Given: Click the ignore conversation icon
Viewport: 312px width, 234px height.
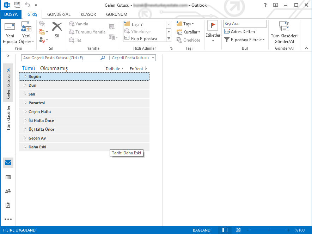Looking at the screenshot, I should 42,24.
